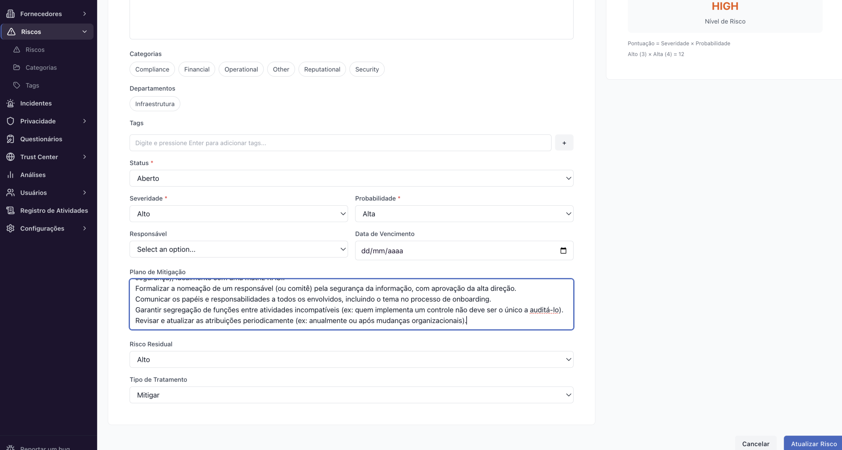Open Categorias folder icon in sidebar

[x=17, y=67]
